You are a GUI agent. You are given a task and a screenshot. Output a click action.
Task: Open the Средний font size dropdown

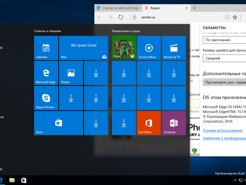click(x=224, y=58)
